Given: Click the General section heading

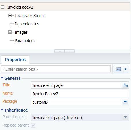Looking at the screenshot, I should [x=12, y=78].
